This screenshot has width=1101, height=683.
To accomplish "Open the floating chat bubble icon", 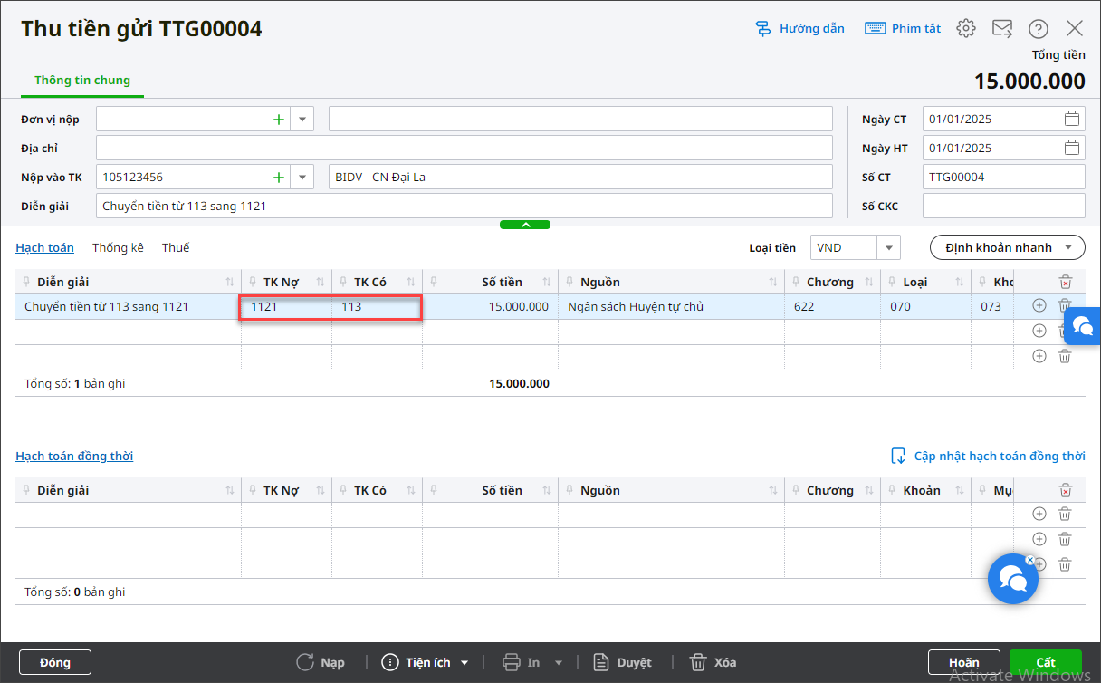I will tap(1012, 578).
